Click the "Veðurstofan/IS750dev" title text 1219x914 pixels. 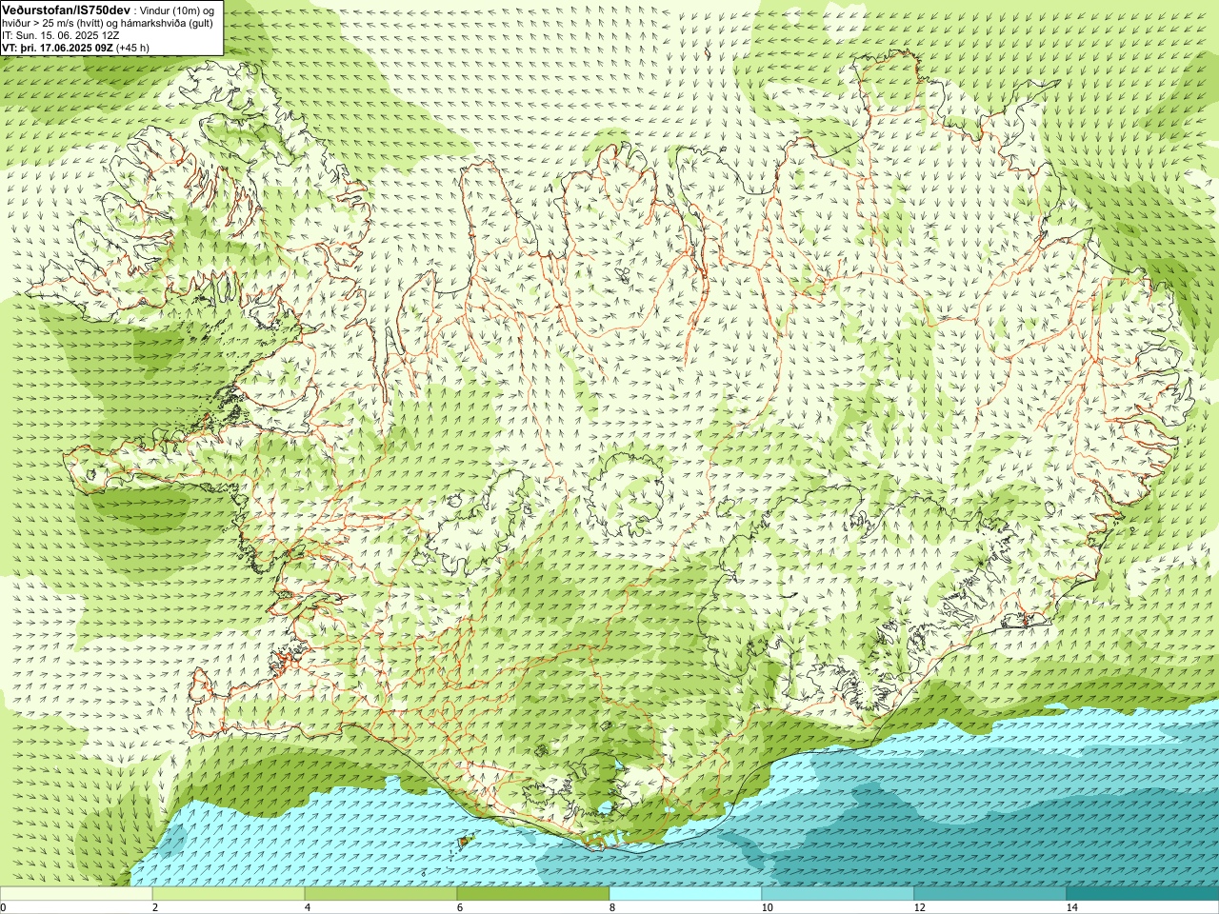(67, 10)
